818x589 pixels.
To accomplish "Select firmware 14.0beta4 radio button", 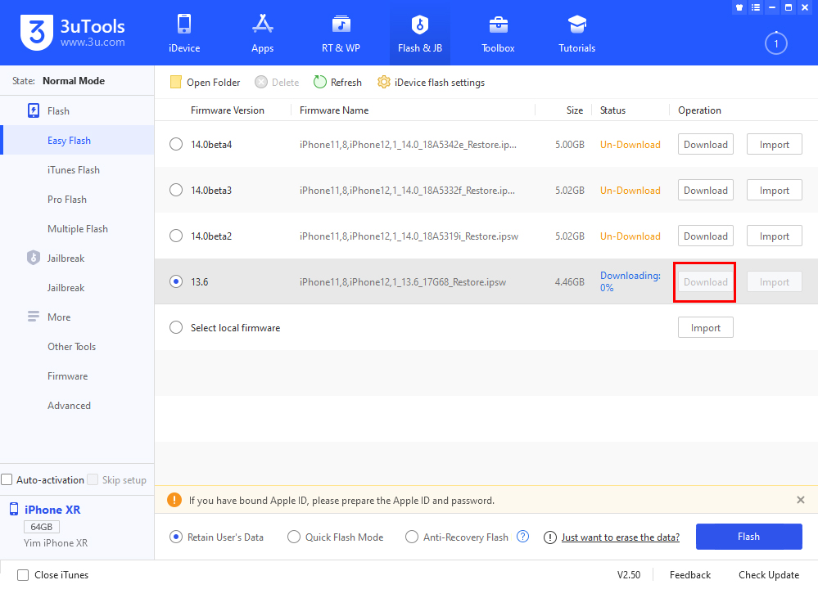I will click(176, 145).
